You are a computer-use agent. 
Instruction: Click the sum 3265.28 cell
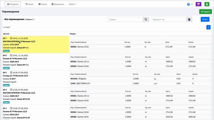click(192, 117)
